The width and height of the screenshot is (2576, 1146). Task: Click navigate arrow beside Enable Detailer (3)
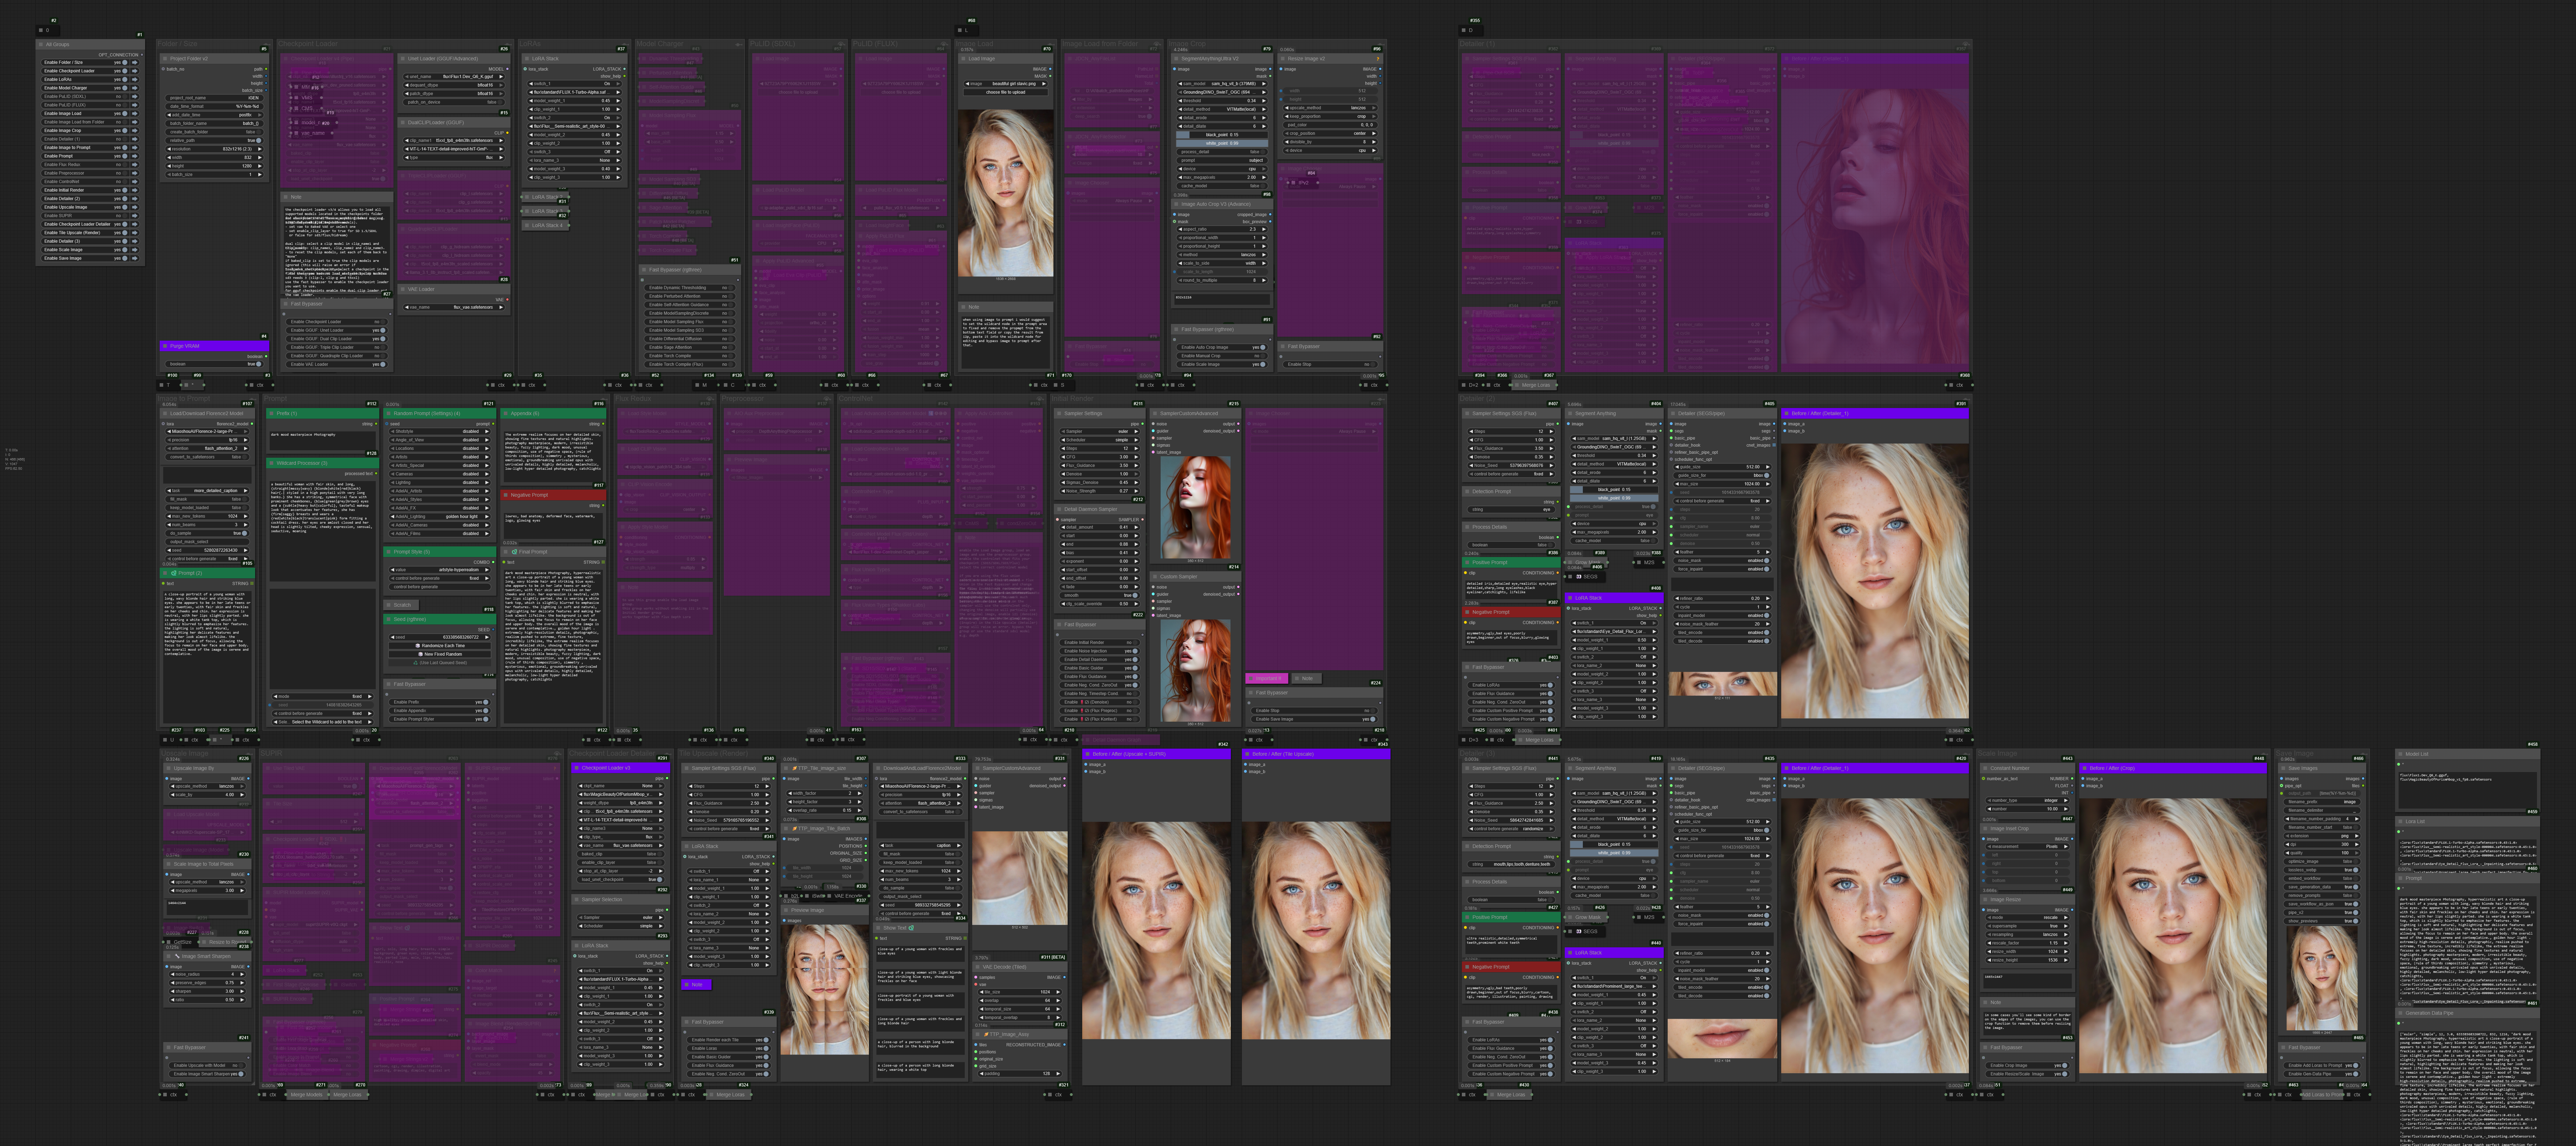coord(135,241)
